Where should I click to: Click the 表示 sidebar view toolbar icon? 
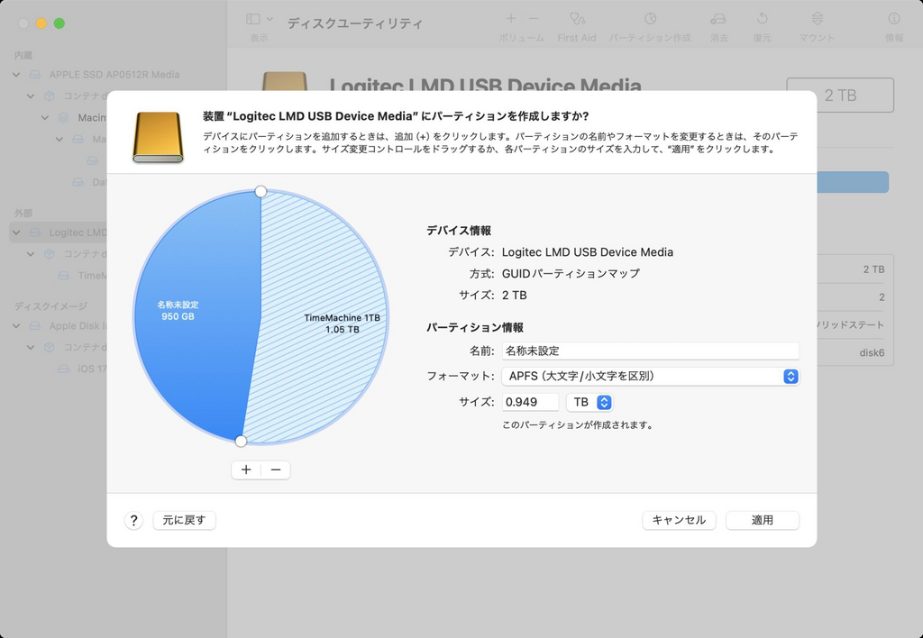(x=253, y=20)
